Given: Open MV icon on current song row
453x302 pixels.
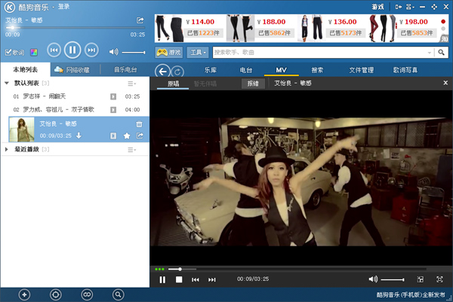Looking at the screenshot, I should (x=113, y=136).
